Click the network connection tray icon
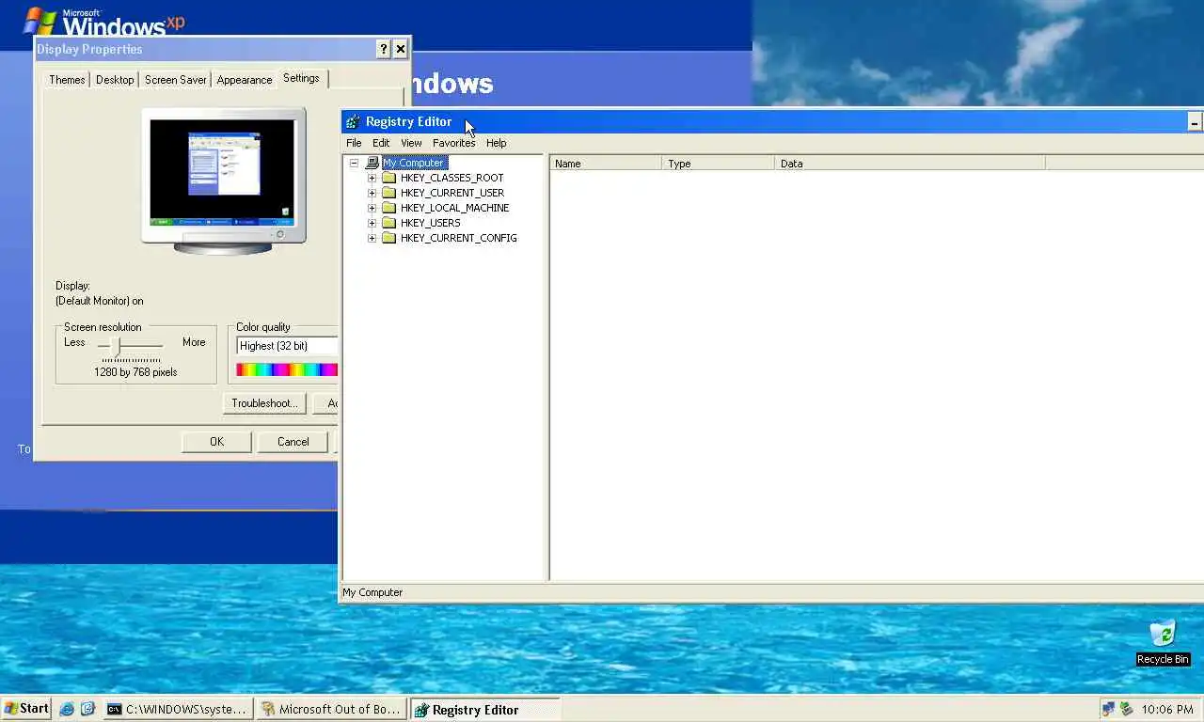Screen dimensions: 1204x722 tap(1108, 709)
